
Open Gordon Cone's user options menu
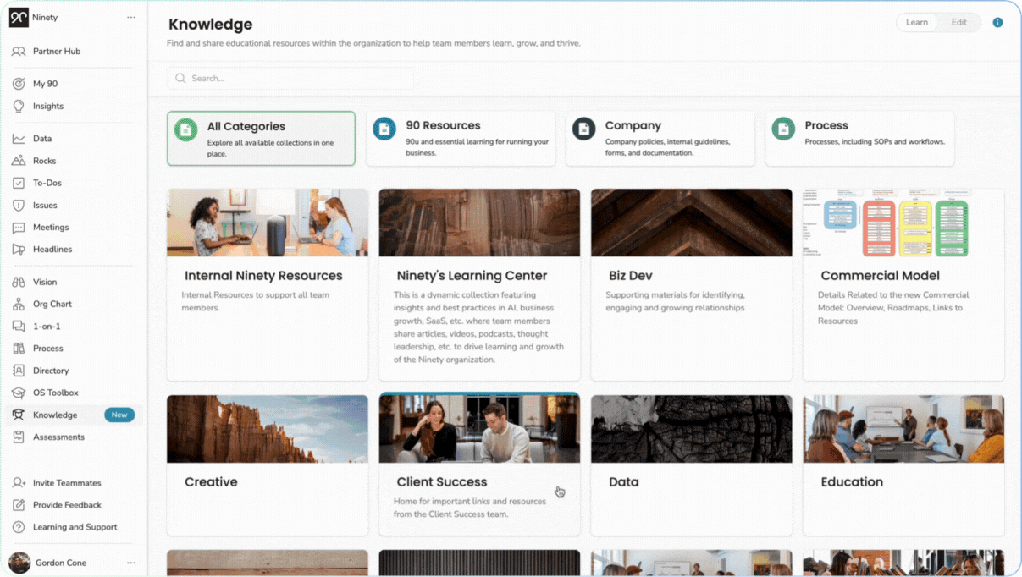[x=130, y=563]
